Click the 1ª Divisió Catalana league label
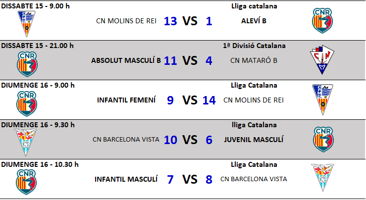This screenshot has height=200, width=366. click(x=254, y=46)
